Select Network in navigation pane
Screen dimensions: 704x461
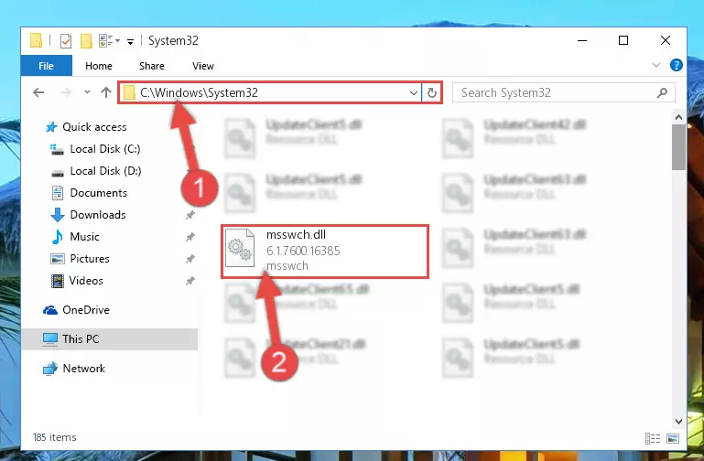83,369
